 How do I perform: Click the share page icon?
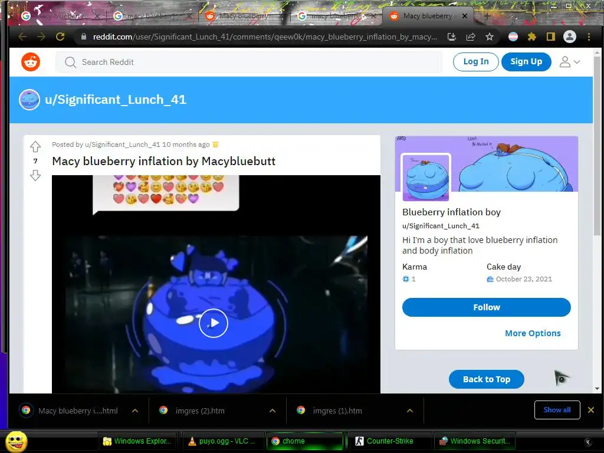471,37
